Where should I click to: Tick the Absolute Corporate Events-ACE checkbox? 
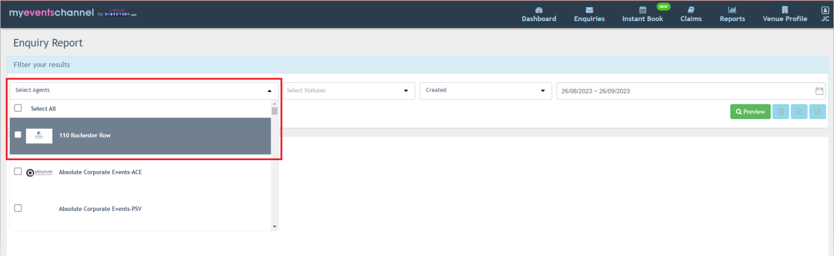(18, 171)
